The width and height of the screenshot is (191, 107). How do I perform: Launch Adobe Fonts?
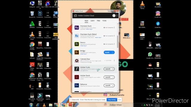109,69
